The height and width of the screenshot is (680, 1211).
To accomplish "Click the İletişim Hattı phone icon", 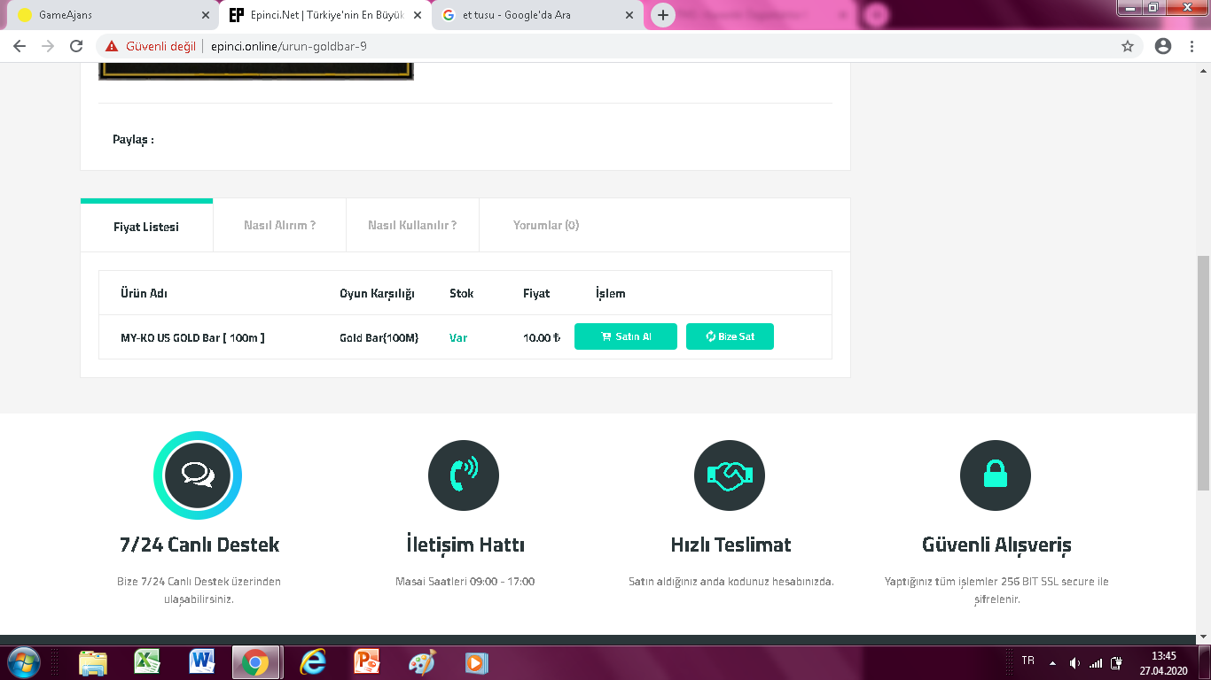I will point(464,475).
